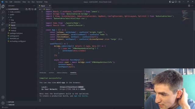This screenshot has width=195, height=109.
Task: Open the Source Control view
Action: [x=3, y=18]
